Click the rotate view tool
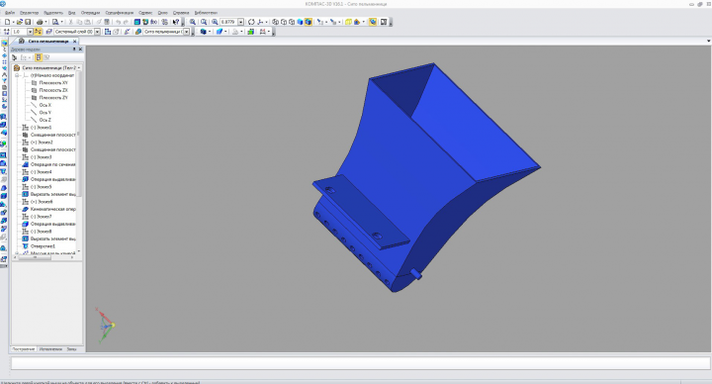712x384 pixels. point(251,22)
